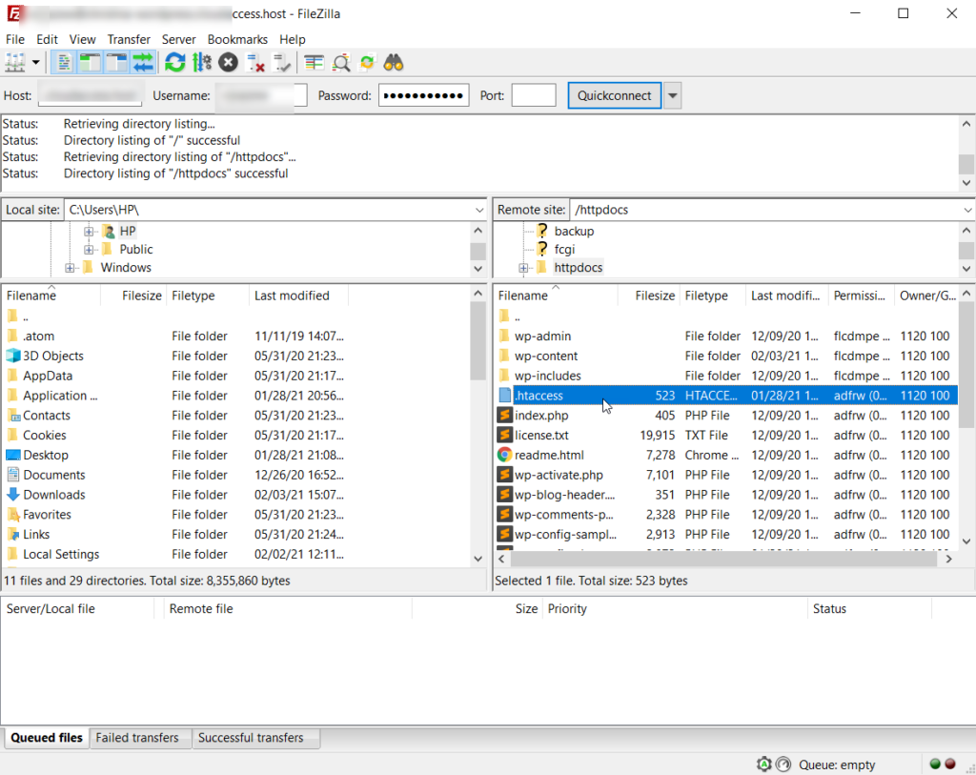Select the wp-activate.php file icon
Image resolution: width=976 pixels, height=775 pixels.
point(504,475)
